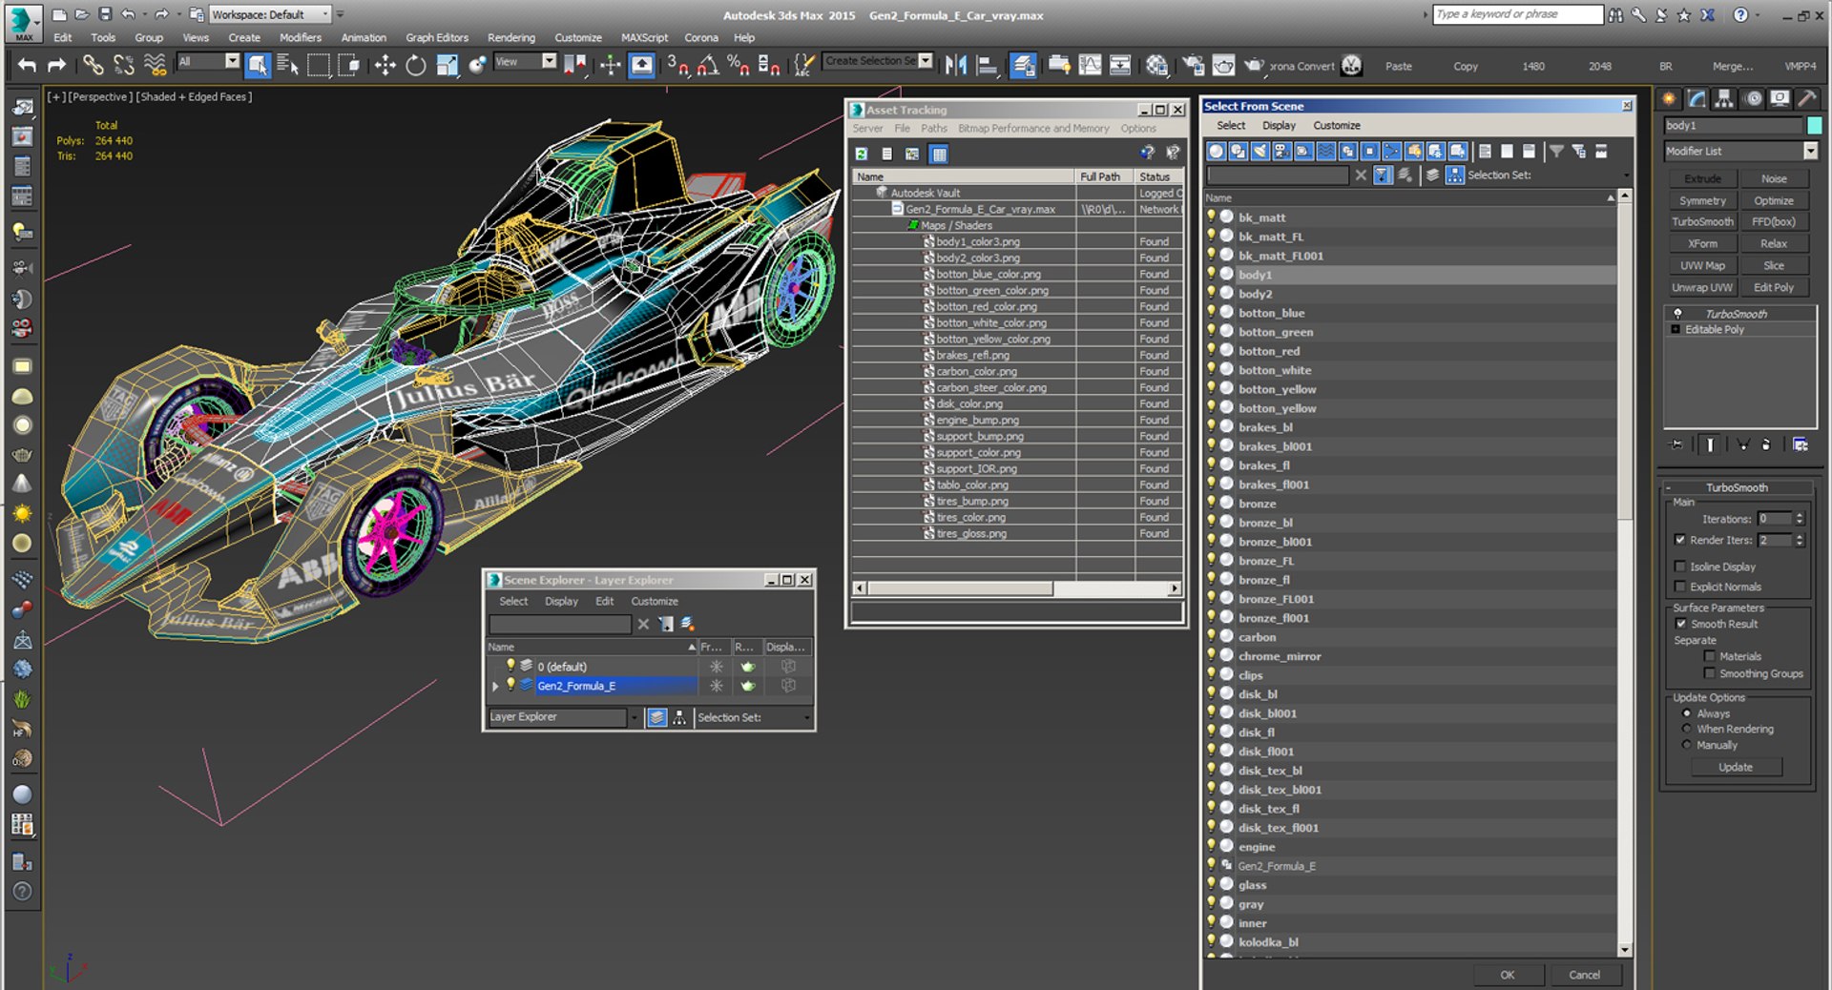This screenshot has height=990, width=1832.
Task: Toggle the Angle Snap tool
Action: (x=708, y=65)
